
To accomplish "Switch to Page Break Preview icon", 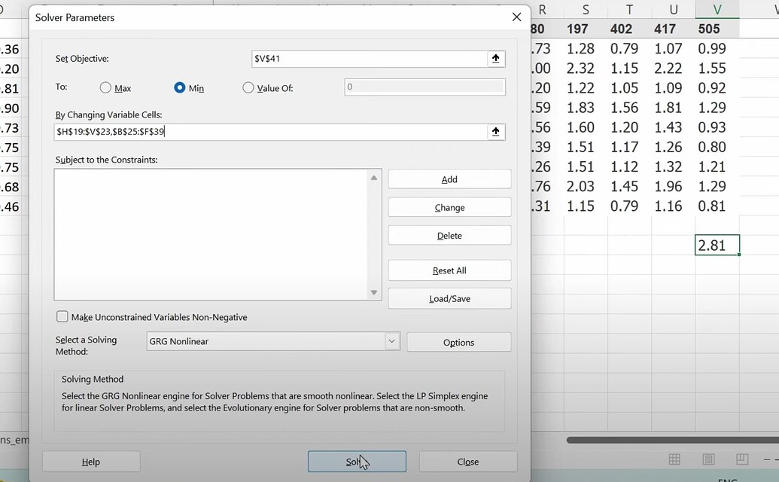I will click(742, 459).
